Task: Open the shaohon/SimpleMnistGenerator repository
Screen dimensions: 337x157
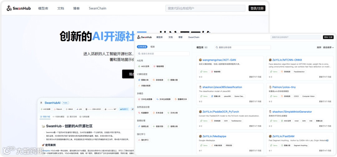Action: [292, 112]
